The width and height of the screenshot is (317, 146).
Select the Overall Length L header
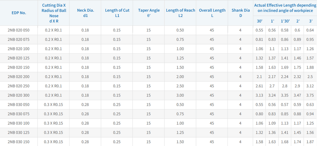click(x=212, y=13)
